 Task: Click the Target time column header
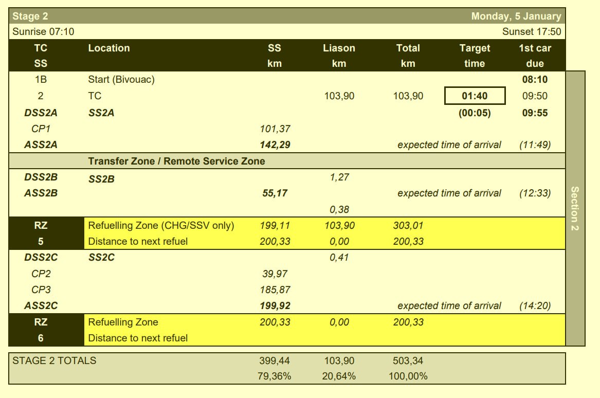475,56
